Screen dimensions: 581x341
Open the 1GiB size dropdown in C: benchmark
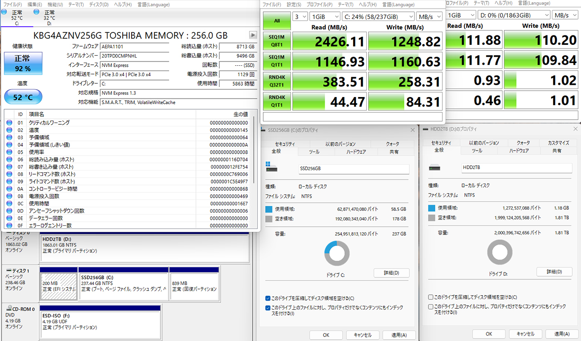[325, 17]
